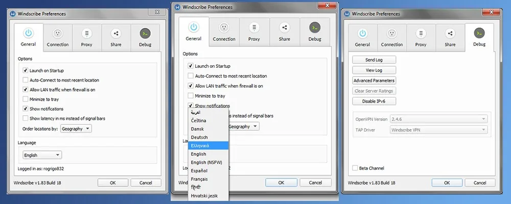The height and width of the screenshot is (204, 511).
Task: Open Proxy tab icon in left window
Action: (87, 33)
